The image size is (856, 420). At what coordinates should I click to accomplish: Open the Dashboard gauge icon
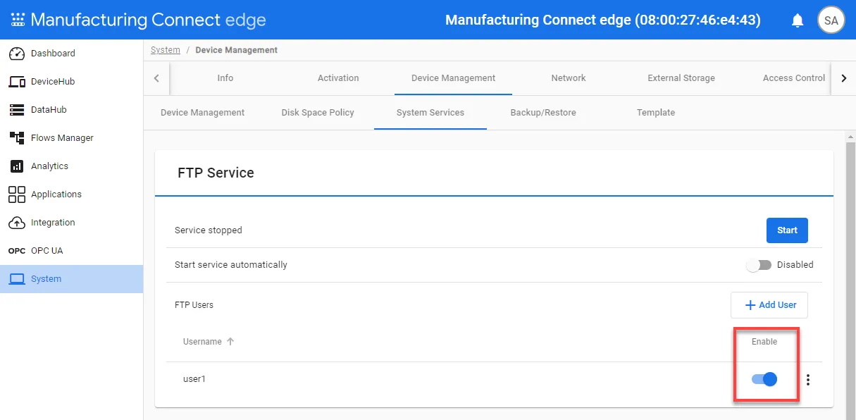point(17,54)
